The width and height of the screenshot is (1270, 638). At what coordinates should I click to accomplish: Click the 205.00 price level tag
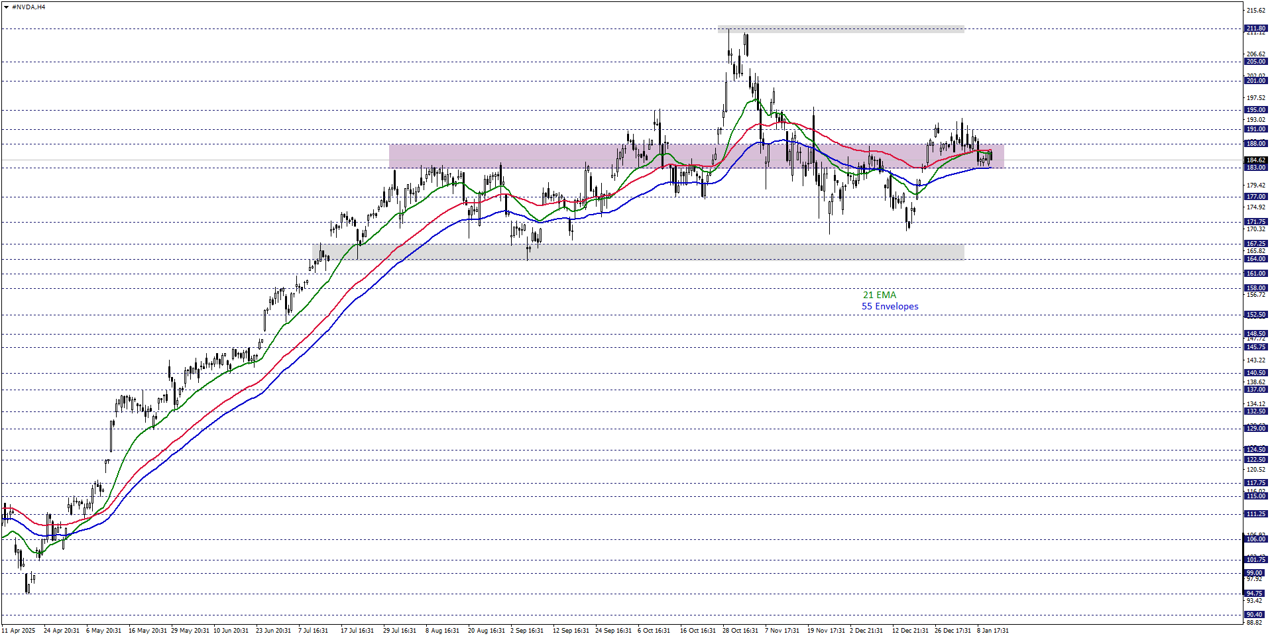[1255, 62]
